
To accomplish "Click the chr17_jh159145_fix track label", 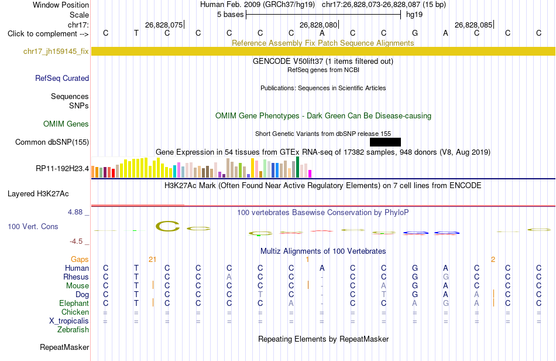I will 56,51.
